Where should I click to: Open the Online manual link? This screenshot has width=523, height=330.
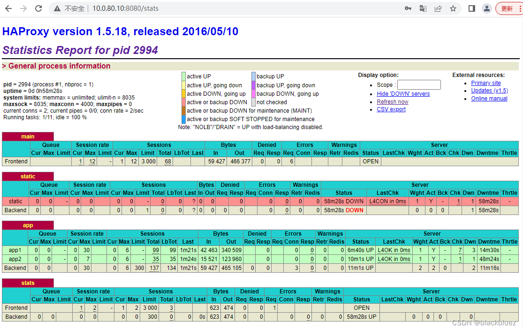point(489,99)
